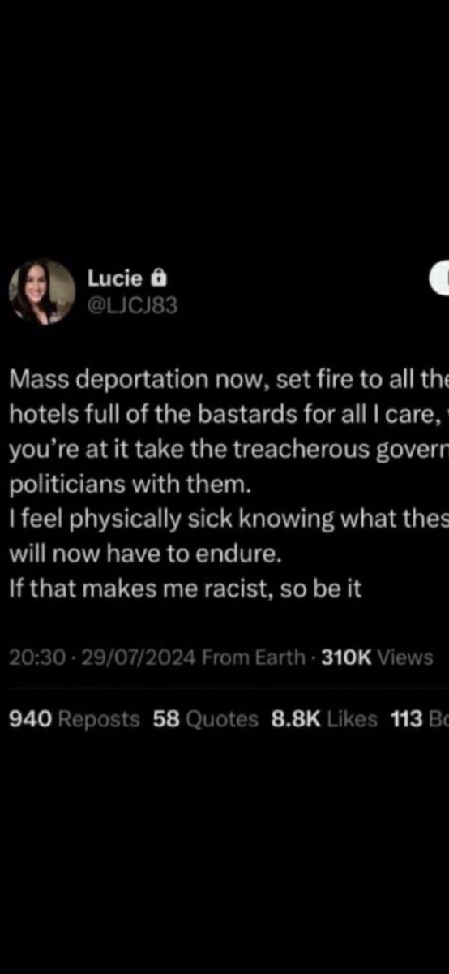This screenshot has height=974, width=449.
Task: Show the 8.8K Likes list
Action: [324, 718]
